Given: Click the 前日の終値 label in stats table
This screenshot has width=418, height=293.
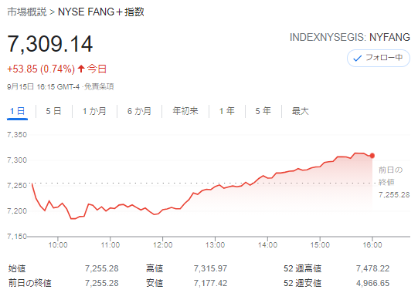Looking at the screenshot, I should pos(29,283).
